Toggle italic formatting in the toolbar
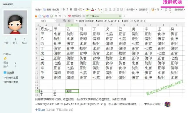This screenshot has height=113, width=188. click(x=67, y=9)
